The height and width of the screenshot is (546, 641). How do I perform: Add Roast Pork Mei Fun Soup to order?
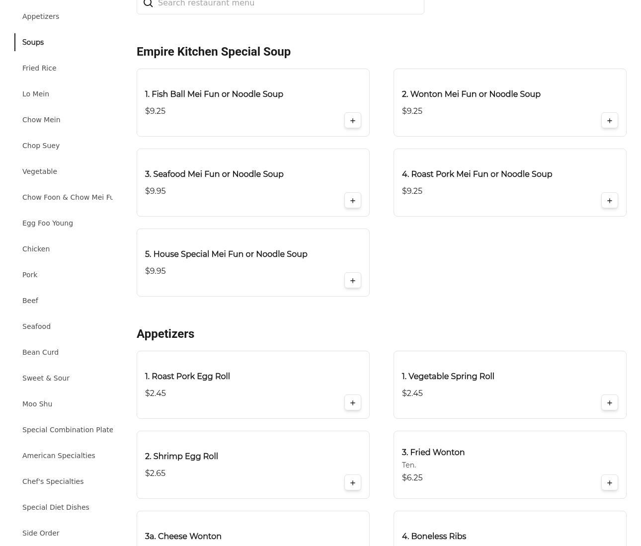click(609, 201)
